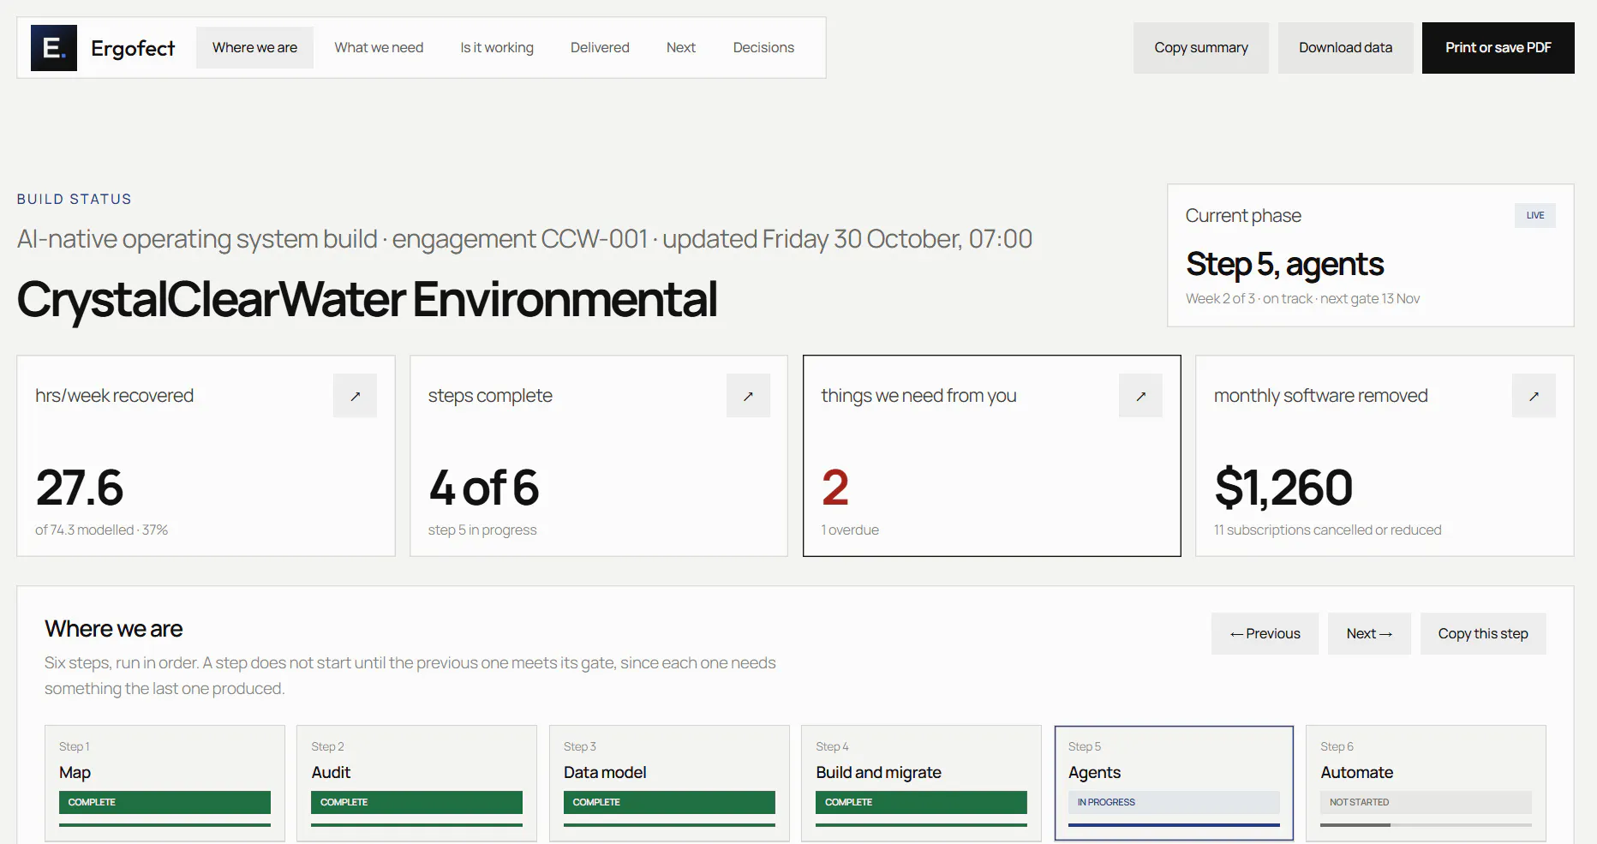Viewport: 1597px width, 844px height.
Task: Click the 27.6 hours recovered value
Action: (80, 488)
